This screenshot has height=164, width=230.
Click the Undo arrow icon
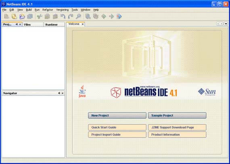tap(63, 16)
